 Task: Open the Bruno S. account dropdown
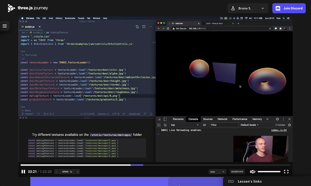tap(247, 8)
